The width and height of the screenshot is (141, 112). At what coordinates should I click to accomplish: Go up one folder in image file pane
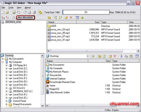pos(49,18)
